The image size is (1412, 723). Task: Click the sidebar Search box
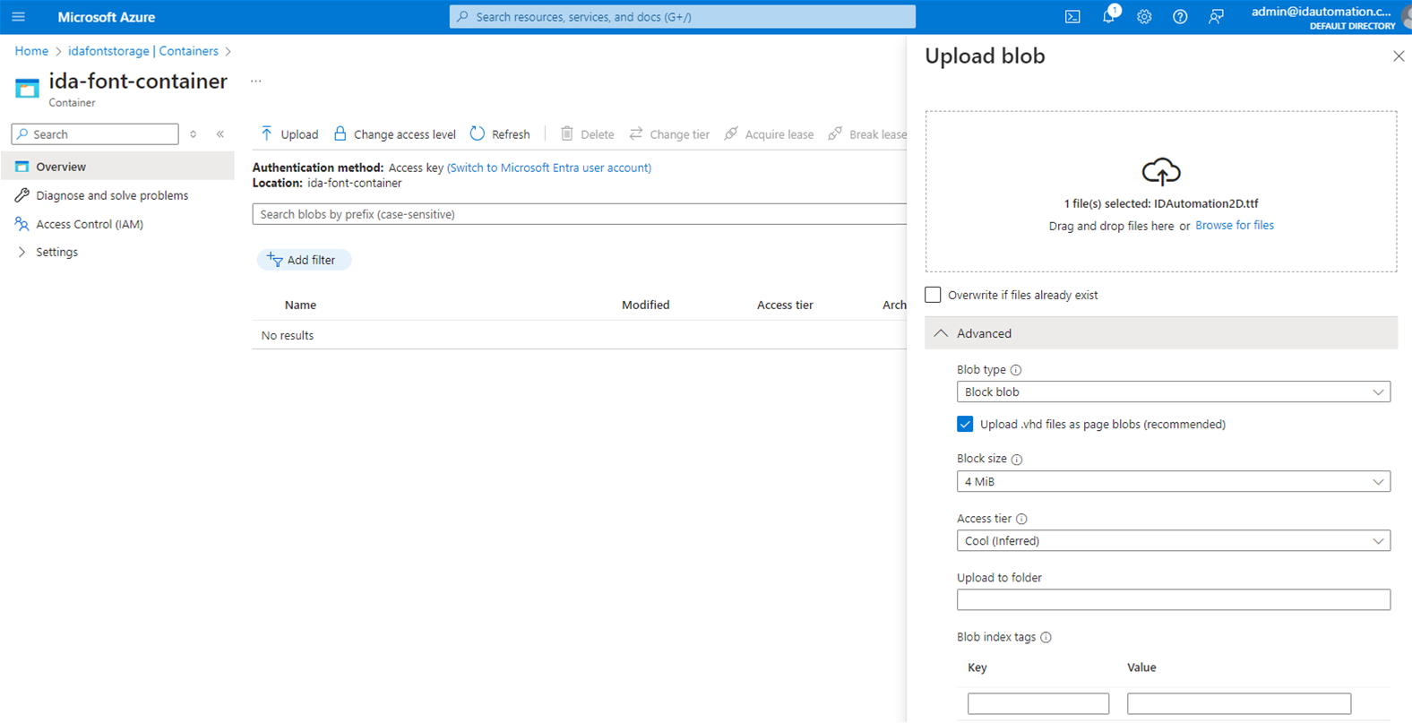click(x=95, y=134)
